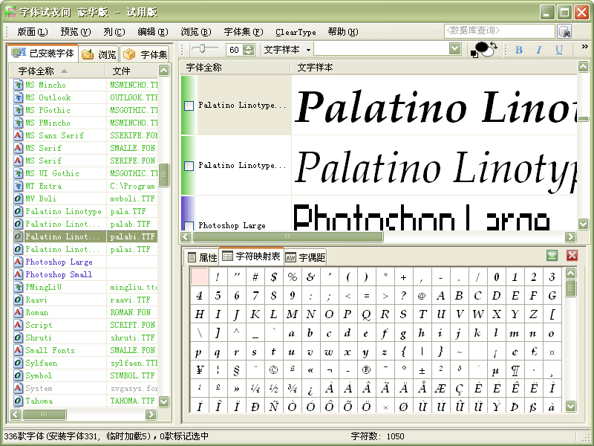The image size is (594, 446).
Task: Open the 列(C) menu
Action: click(x=114, y=32)
